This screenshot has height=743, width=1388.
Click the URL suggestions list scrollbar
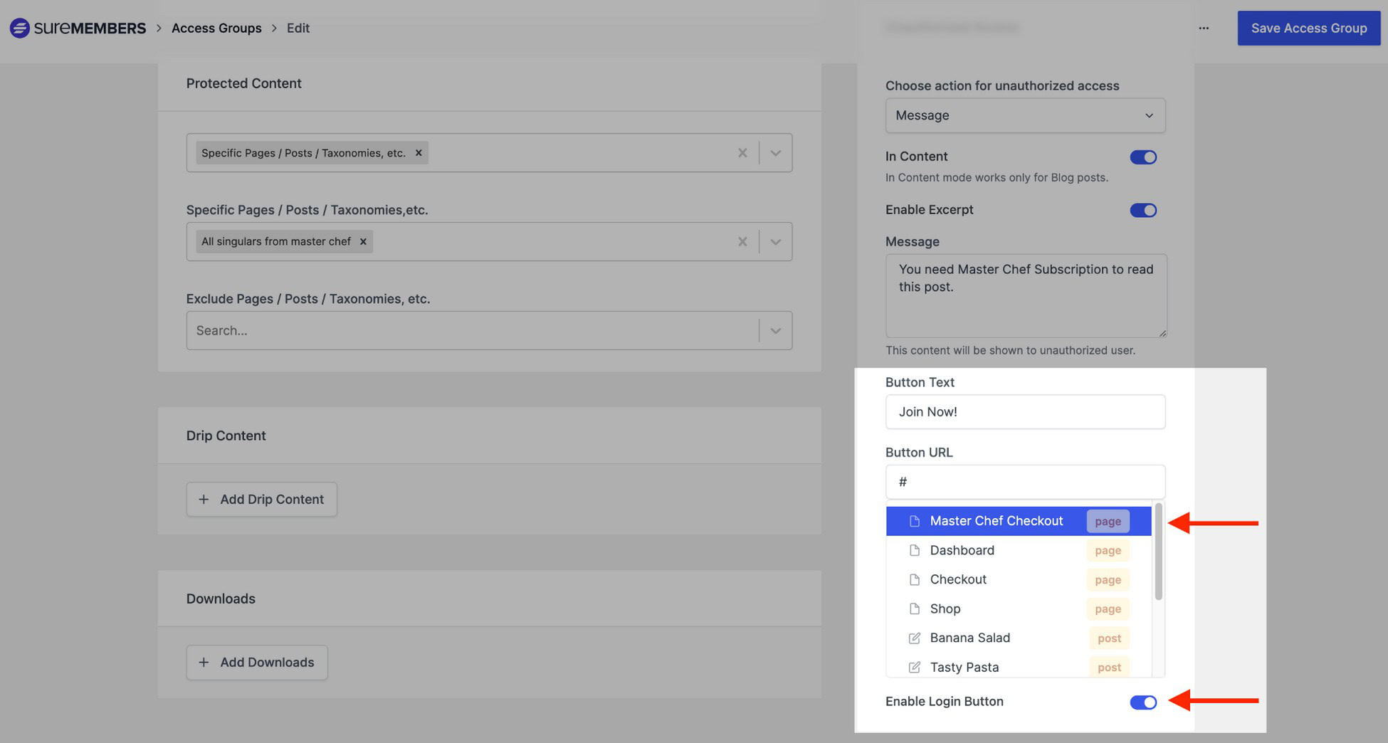[x=1159, y=552]
